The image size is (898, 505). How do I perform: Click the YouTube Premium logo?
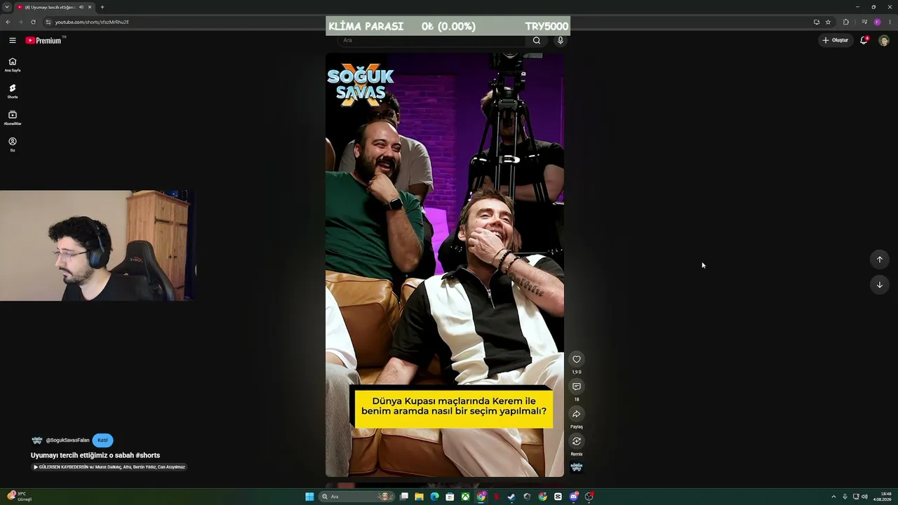tap(44, 41)
